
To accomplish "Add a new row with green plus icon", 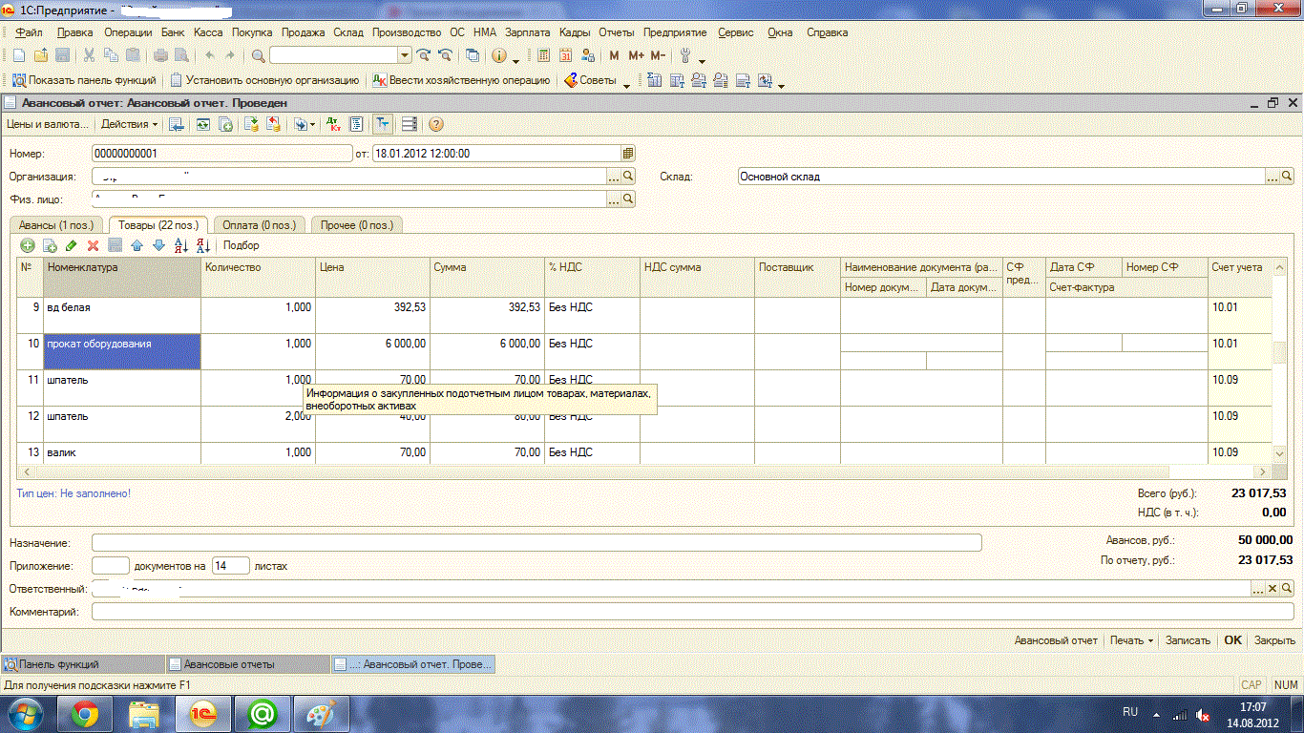I will (x=27, y=245).
